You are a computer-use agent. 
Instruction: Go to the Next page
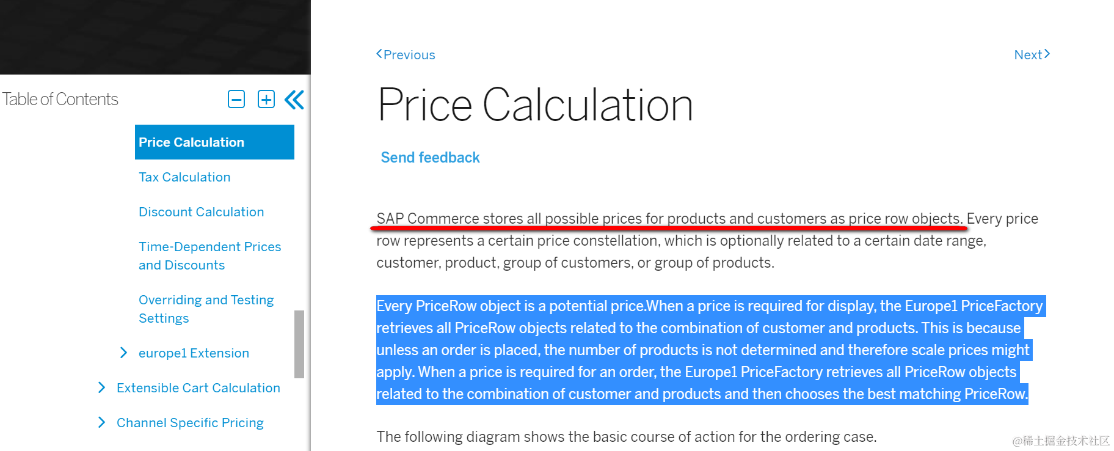point(1032,55)
